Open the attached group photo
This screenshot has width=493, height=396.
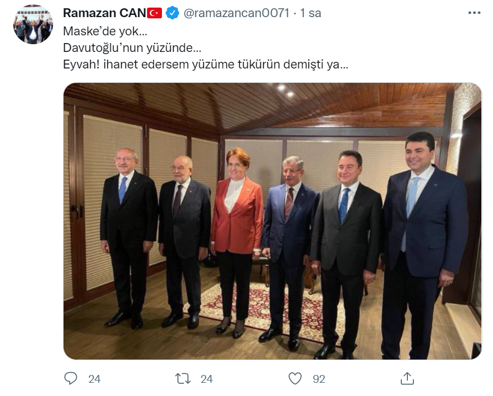tap(272, 221)
